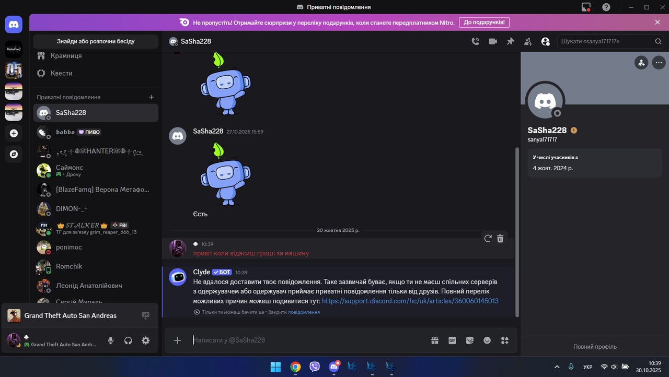Click the "До подарунків!" button
Image resolution: width=669 pixels, height=377 pixels.
click(x=484, y=22)
